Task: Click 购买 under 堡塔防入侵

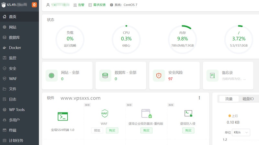Action: (188, 130)
